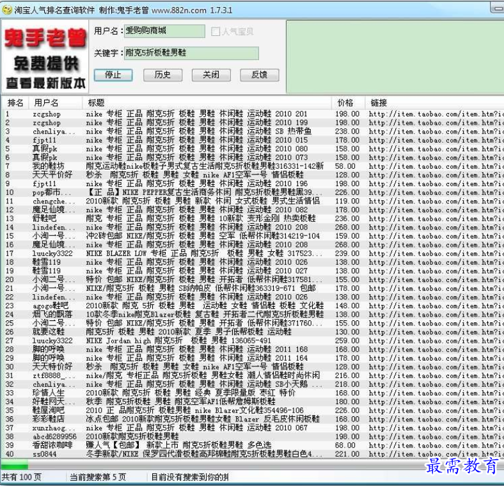Viewport: 504px width, 486px height.
Task: Select row with user ztf8888_...
Action: [x=252, y=375]
